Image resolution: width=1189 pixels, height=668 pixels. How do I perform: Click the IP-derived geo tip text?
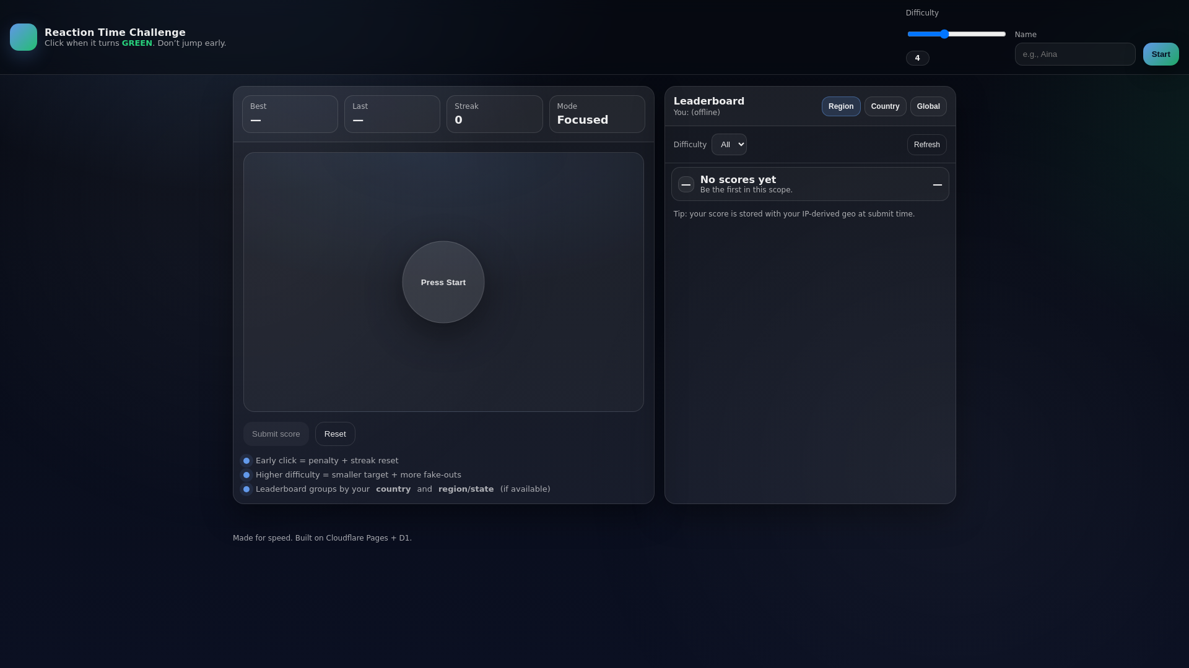(794, 214)
